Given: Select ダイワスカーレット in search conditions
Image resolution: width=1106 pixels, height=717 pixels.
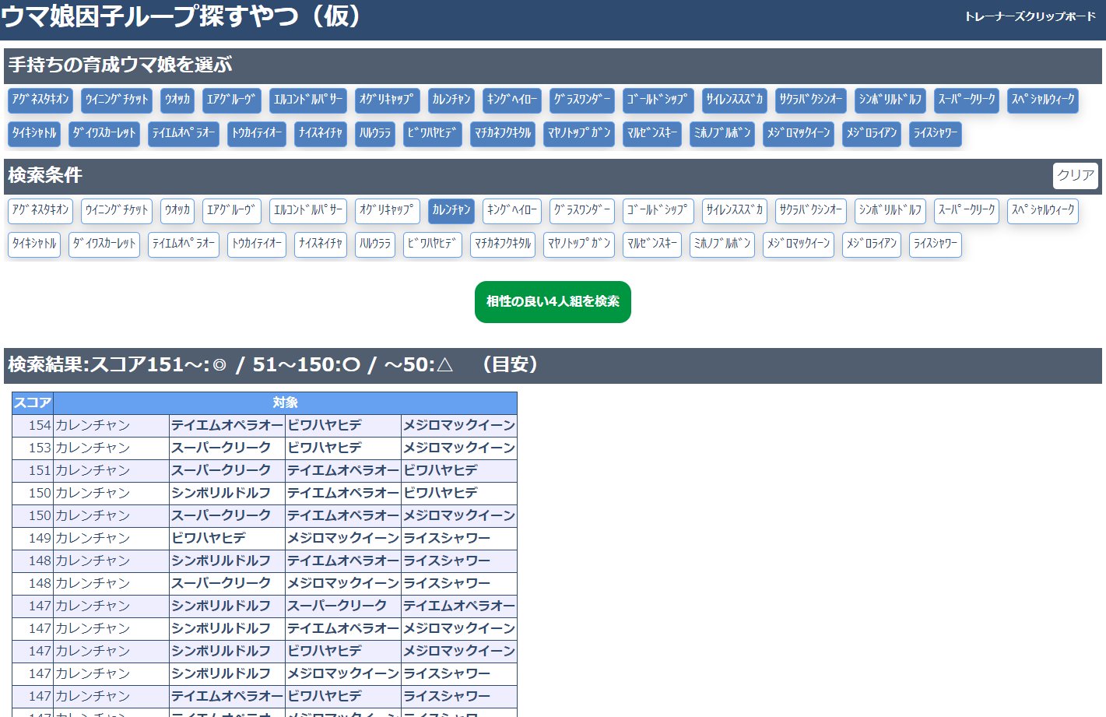Looking at the screenshot, I should (x=104, y=244).
